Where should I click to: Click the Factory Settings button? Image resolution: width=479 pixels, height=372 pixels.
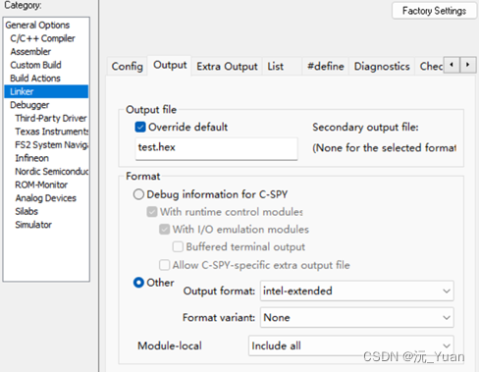click(x=434, y=11)
